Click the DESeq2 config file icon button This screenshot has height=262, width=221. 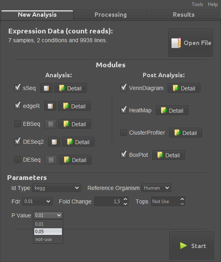(x=54, y=142)
